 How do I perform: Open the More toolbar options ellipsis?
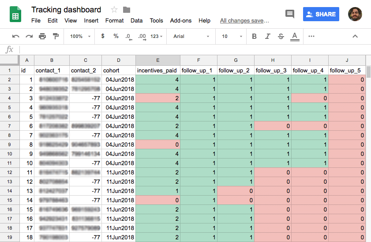point(311,36)
